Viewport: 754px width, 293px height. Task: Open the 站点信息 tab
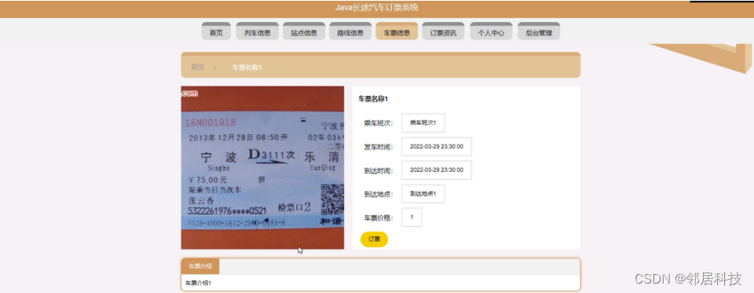coord(303,31)
